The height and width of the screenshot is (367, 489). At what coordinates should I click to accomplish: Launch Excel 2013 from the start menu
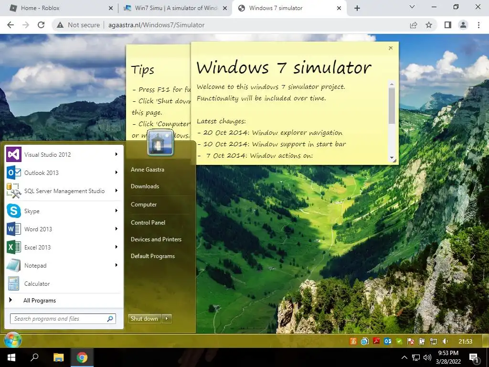(64, 247)
